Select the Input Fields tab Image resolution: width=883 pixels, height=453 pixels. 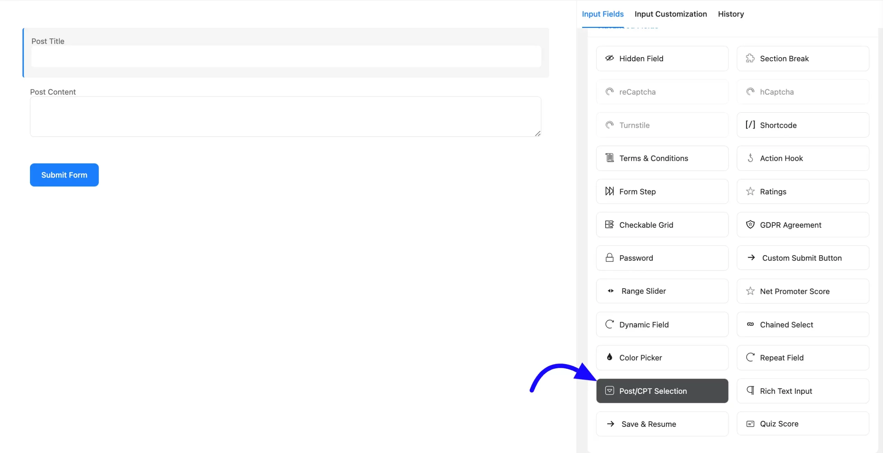coord(603,14)
